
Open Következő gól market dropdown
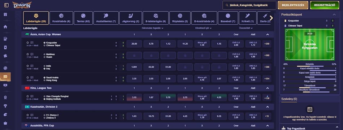tap(203, 28)
